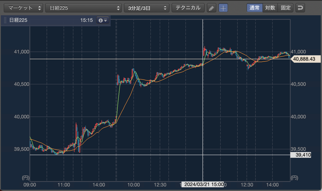322x191 pixels.
Task: Click the 15:15 time in the info panel
Action: point(86,20)
